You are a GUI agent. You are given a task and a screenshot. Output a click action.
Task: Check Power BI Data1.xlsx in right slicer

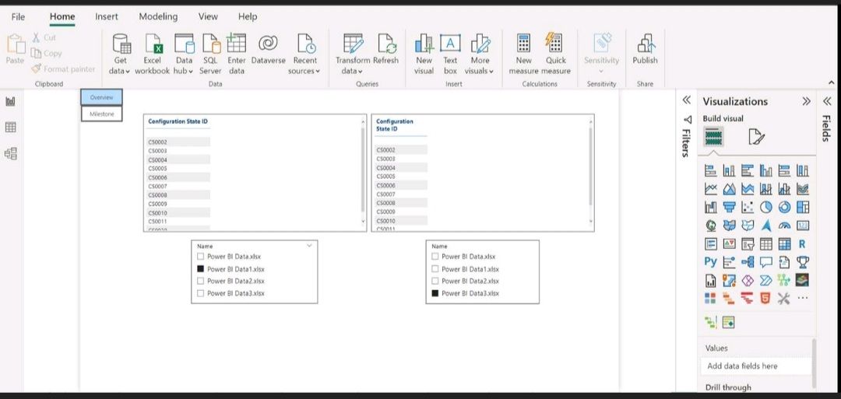coord(435,269)
